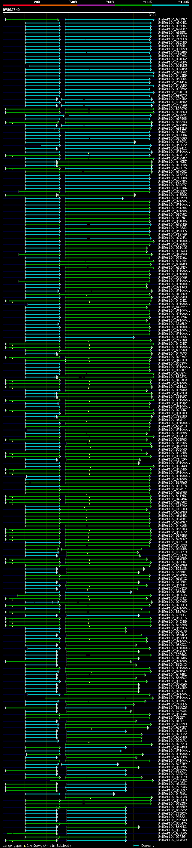The width and height of the screenshot is (192, 848).
Task: Select the UniRef100_O82579 label
Action: pyautogui.click(x=172, y=198)
